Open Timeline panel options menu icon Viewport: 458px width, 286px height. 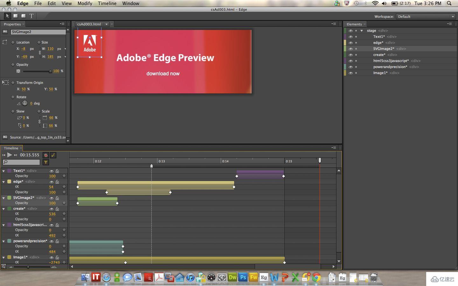[x=334, y=147]
